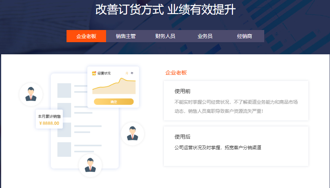This screenshot has height=188, width=330.
Task: Switch chart to 年 (year) view
Action: [132, 73]
